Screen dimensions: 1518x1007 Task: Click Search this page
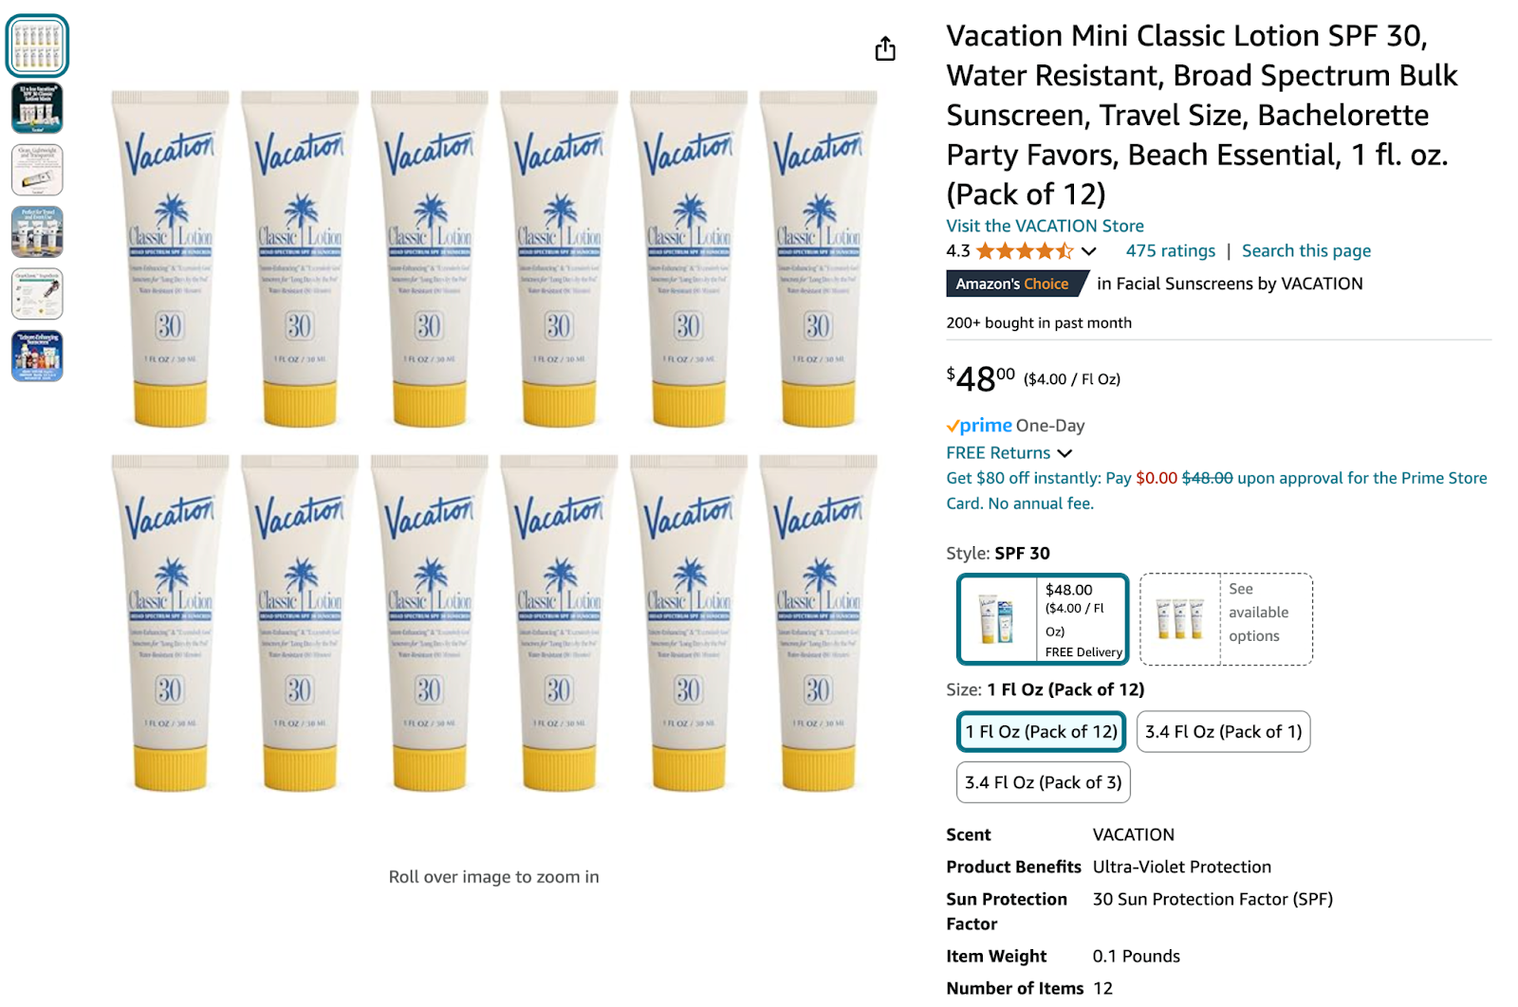[1305, 250]
